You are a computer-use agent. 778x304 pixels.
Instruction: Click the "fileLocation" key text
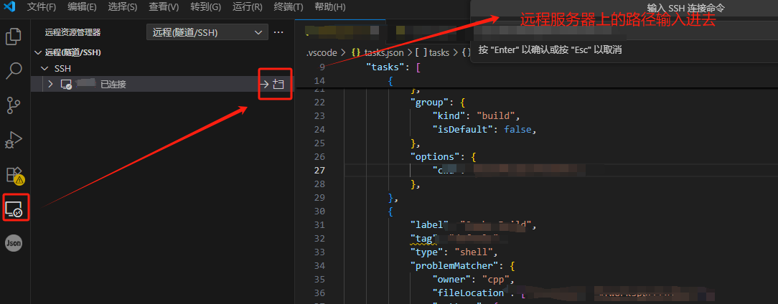[469, 293]
